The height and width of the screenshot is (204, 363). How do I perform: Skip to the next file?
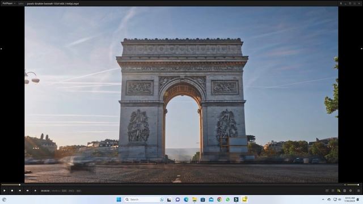click(x=27, y=190)
